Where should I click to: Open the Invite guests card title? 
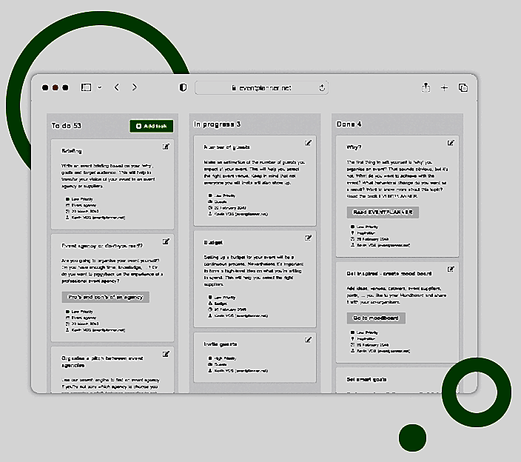[x=221, y=344]
